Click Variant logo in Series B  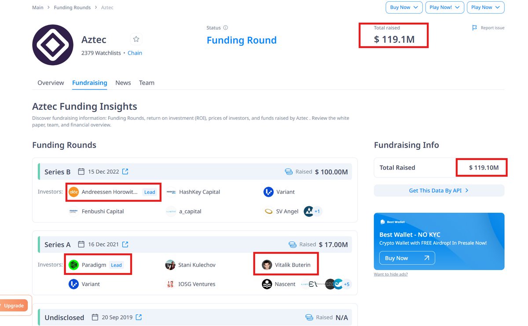tap(268, 192)
